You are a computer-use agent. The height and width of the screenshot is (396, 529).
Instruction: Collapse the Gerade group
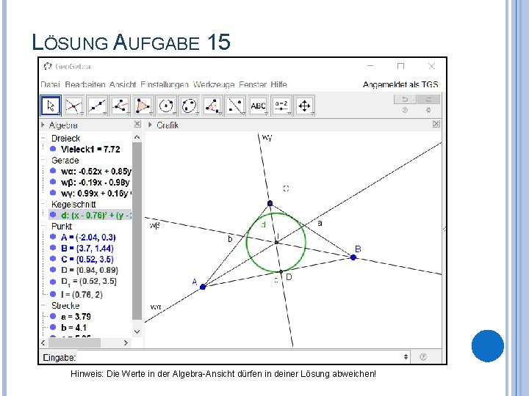coord(43,160)
